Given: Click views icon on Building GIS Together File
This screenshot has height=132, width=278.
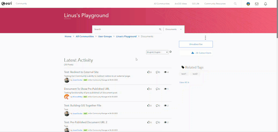Looking at the screenshot, I should click(165, 105).
